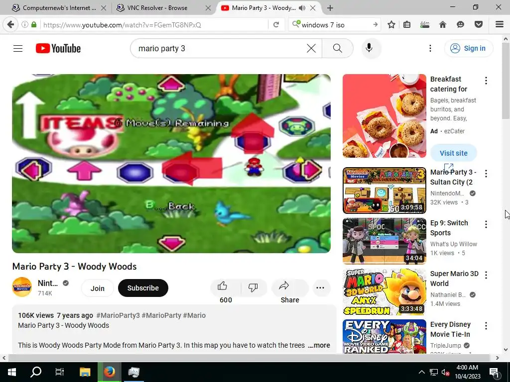This screenshot has width=510, height=382.
Task: Click the scroll right arrow on the horizontal scrollbar
Action: tap(498, 358)
